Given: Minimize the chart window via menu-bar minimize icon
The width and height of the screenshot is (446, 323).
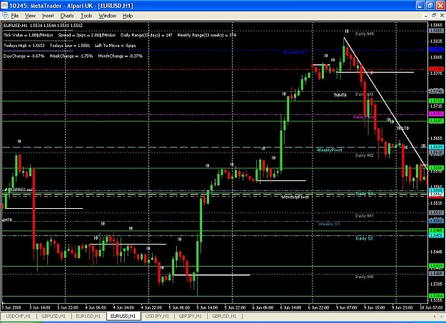Looking at the screenshot, I should coord(426,16).
